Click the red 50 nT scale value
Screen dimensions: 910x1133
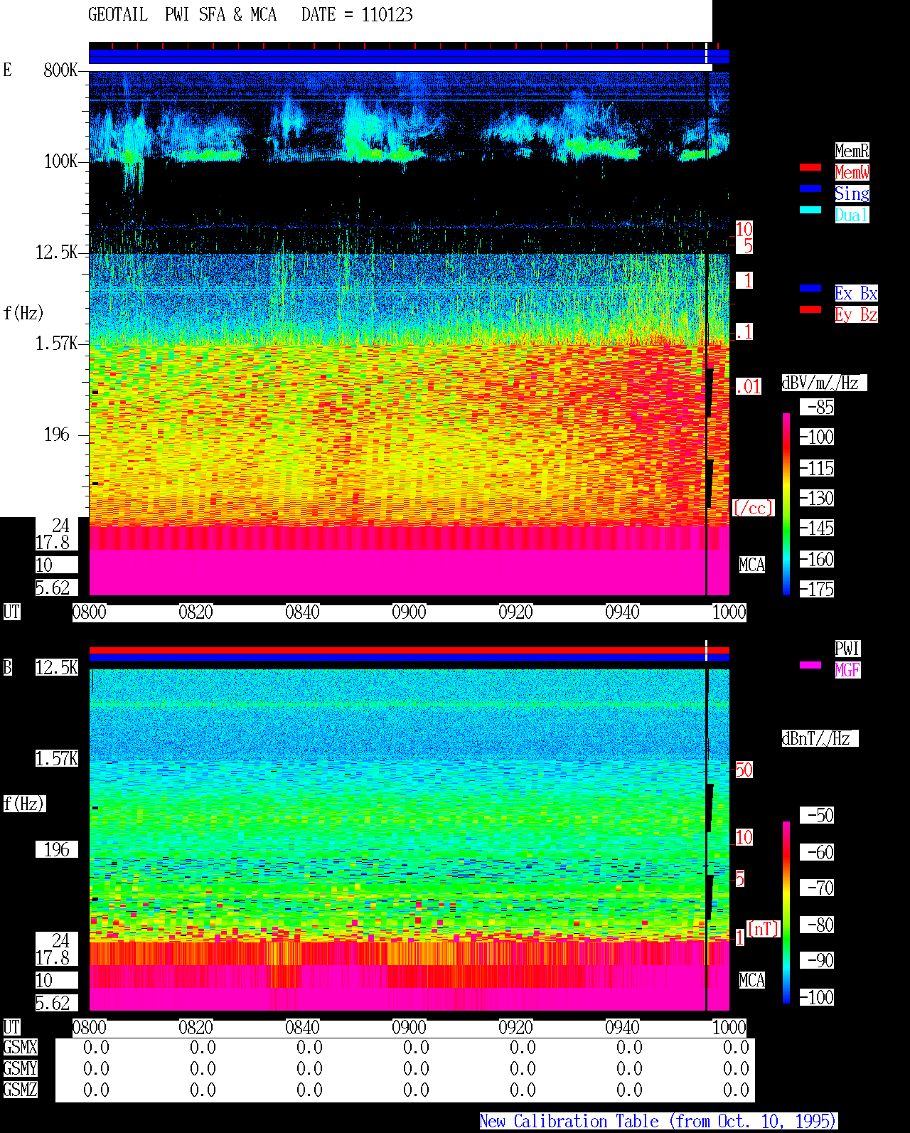[744, 770]
